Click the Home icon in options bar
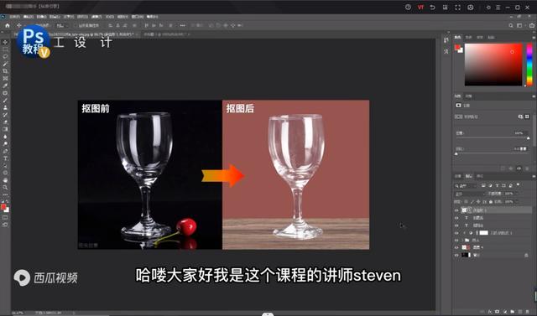This screenshot has height=316, width=537. click(8, 25)
